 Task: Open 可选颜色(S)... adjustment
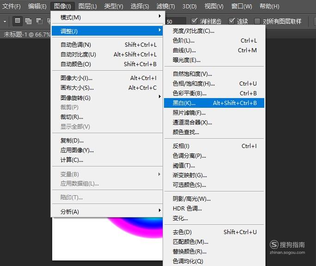(214, 185)
